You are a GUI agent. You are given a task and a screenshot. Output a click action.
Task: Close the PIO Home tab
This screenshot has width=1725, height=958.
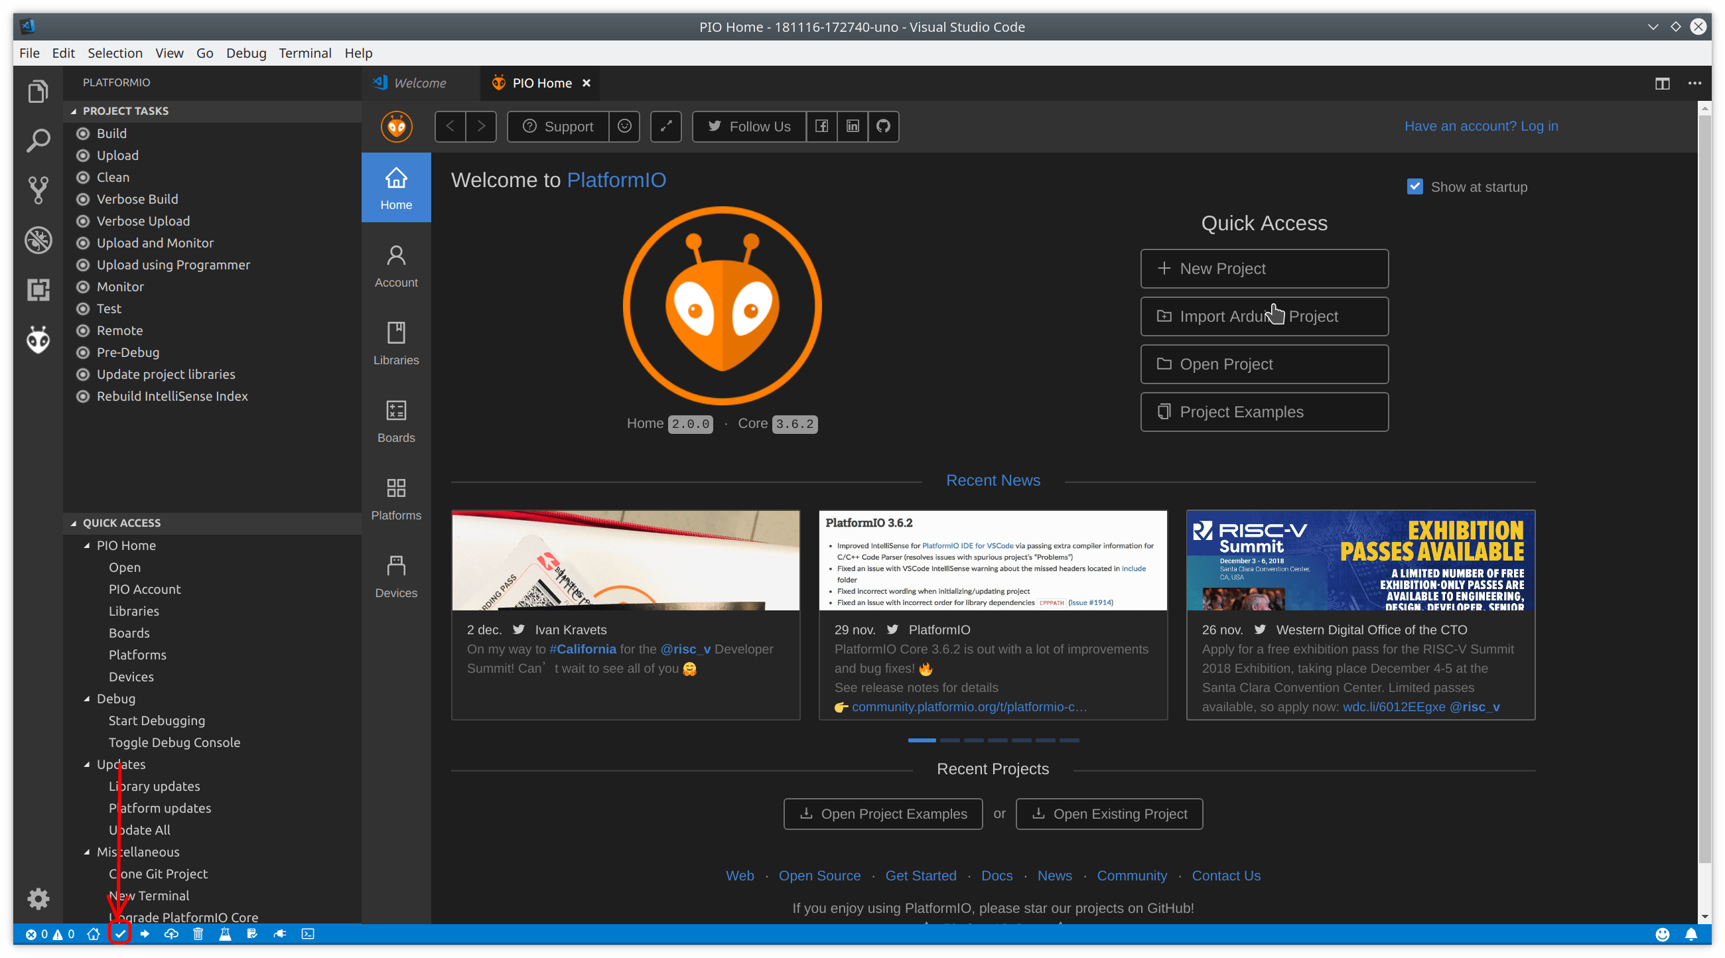pyautogui.click(x=586, y=83)
